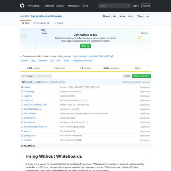Screen dimensions: 171x171
Task: Open the .travis.yml file
Action: point(28,100)
